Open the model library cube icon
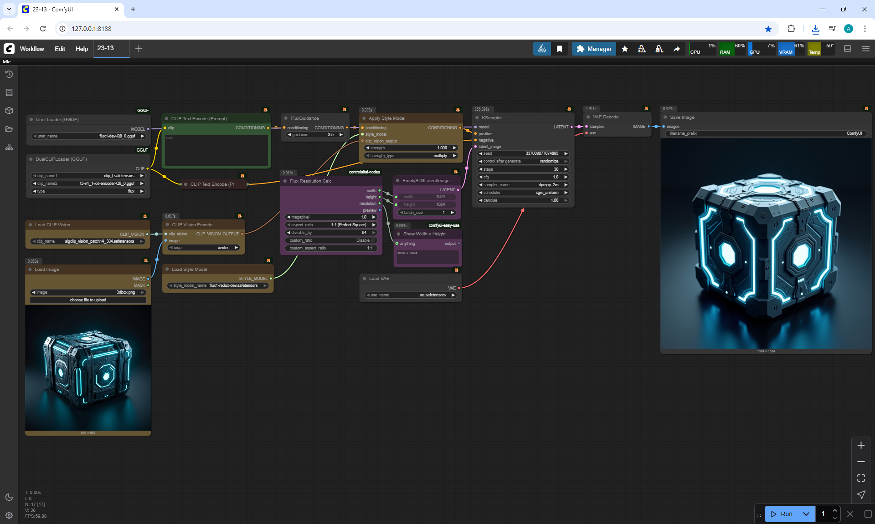 click(9, 111)
